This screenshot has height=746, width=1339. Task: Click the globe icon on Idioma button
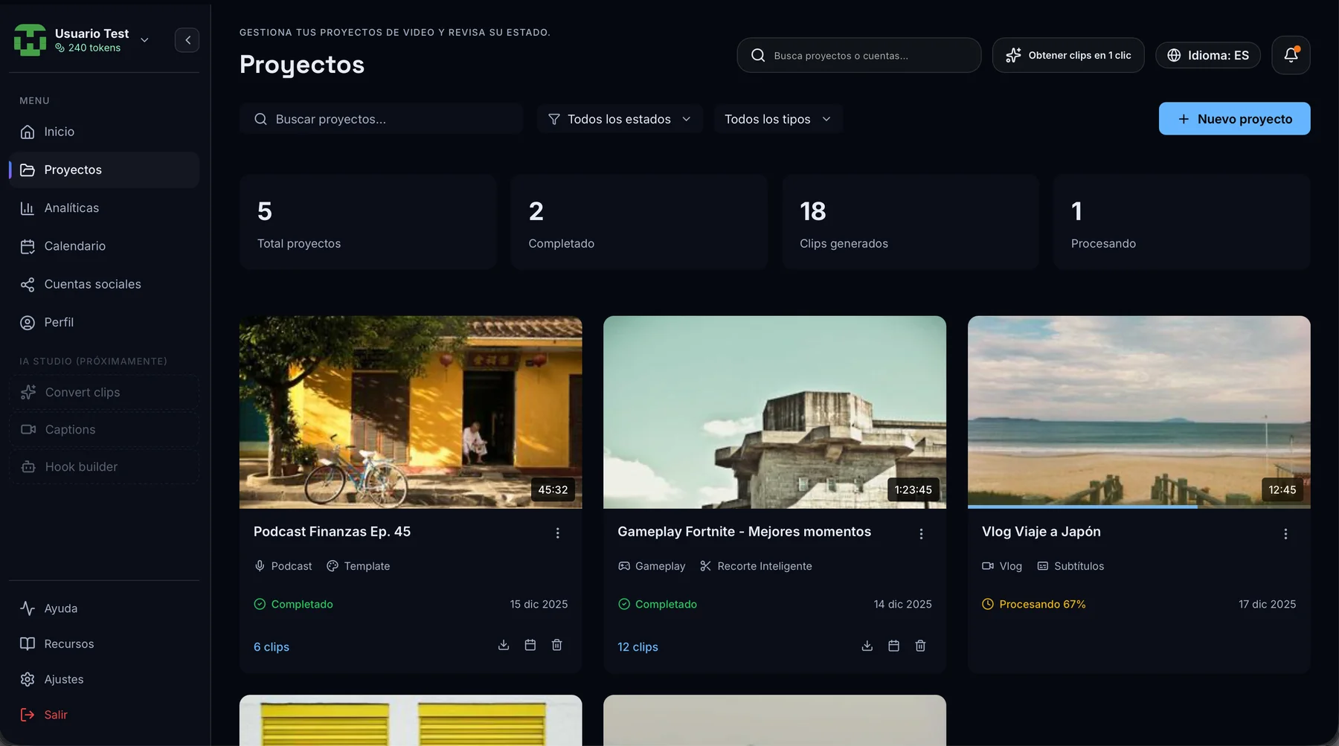click(1174, 55)
